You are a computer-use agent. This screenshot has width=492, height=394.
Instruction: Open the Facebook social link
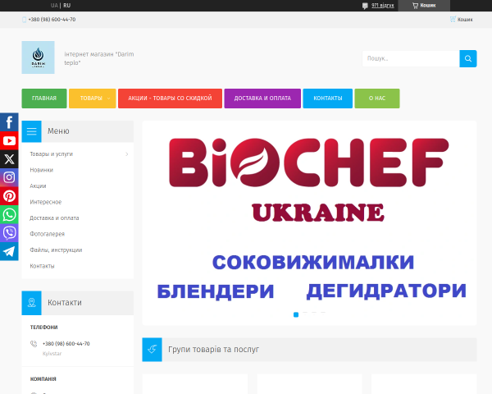click(x=9, y=122)
